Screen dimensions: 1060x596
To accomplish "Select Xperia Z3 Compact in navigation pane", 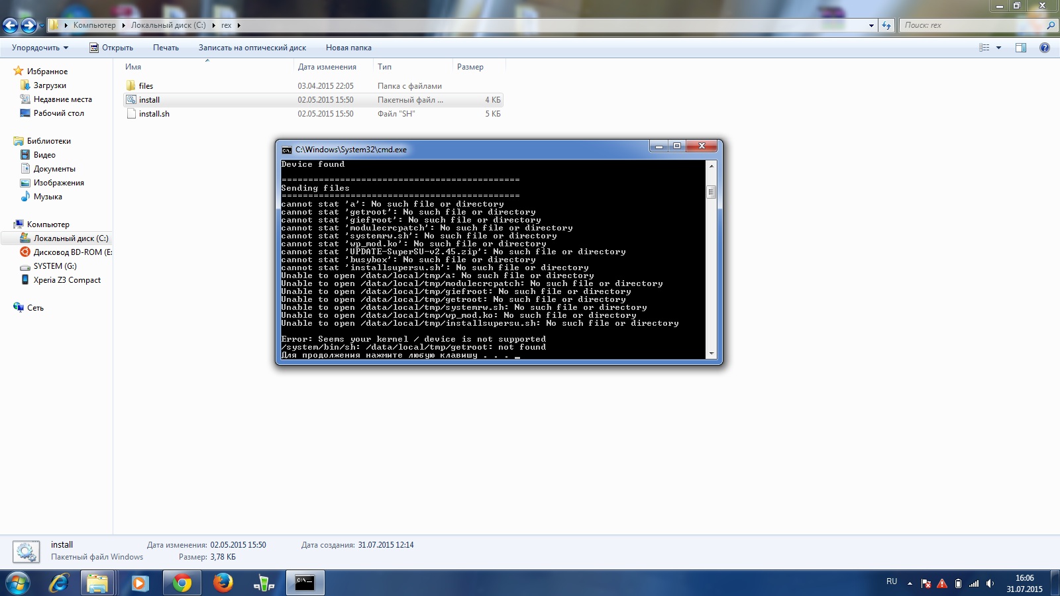I will pyautogui.click(x=67, y=280).
